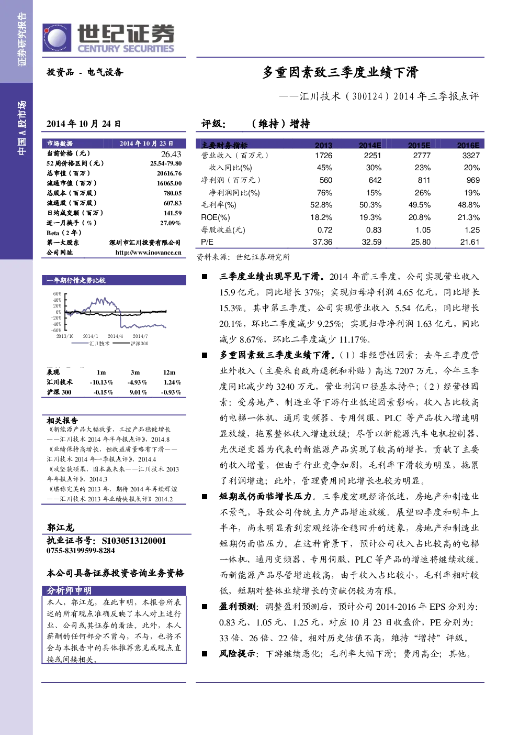This screenshot has height=735, width=519.
Task: Select largest shareholder 深圳市汇川投资有限公司
Action: pos(145,243)
